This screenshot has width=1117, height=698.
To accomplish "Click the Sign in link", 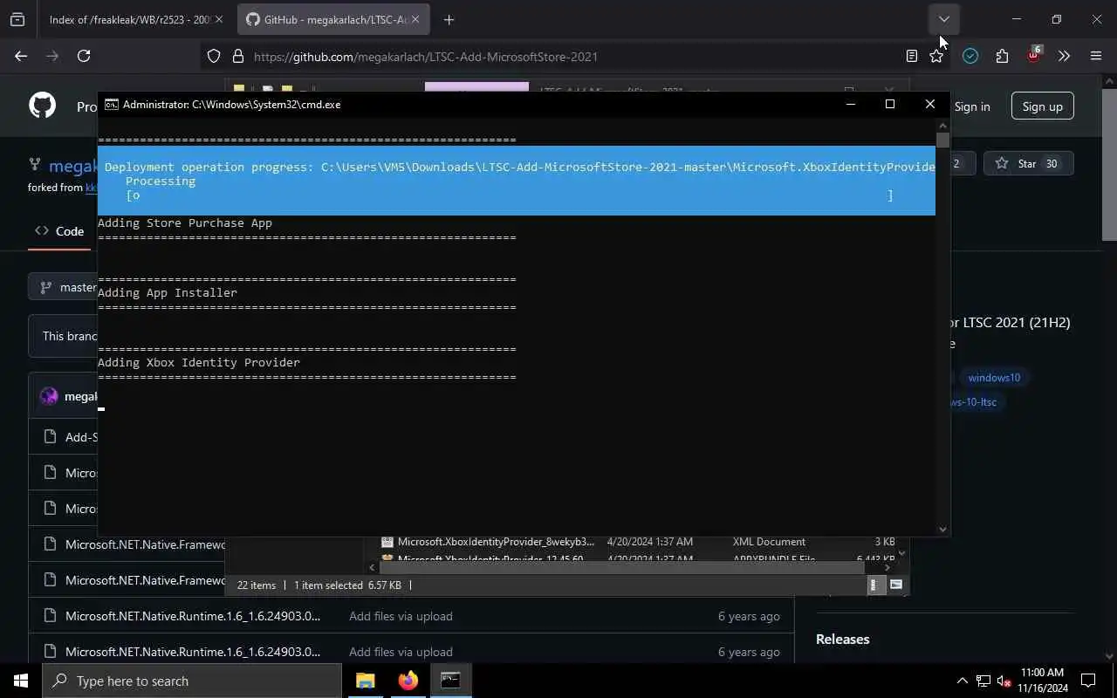I will click(x=971, y=106).
